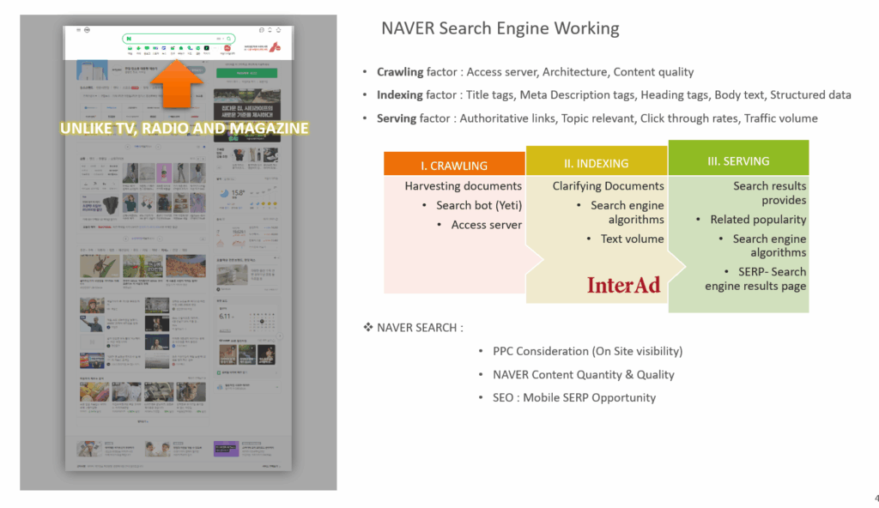Click the Crawling factor bullet line

535,72
